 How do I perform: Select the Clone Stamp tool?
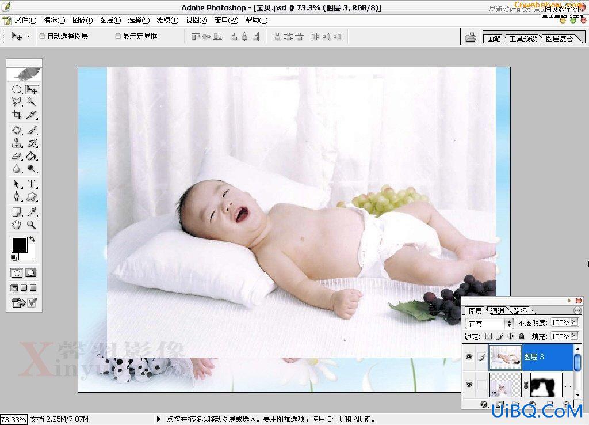pos(17,143)
